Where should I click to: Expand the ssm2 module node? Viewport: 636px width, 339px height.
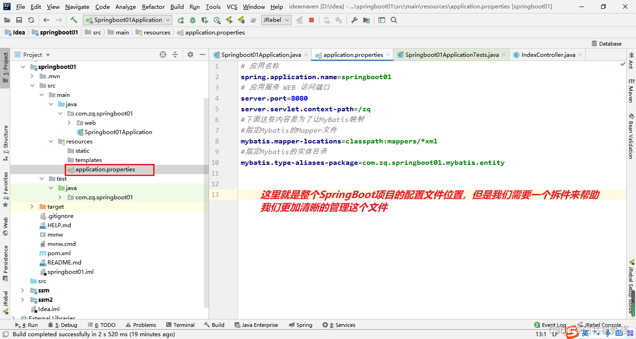[x=23, y=300]
